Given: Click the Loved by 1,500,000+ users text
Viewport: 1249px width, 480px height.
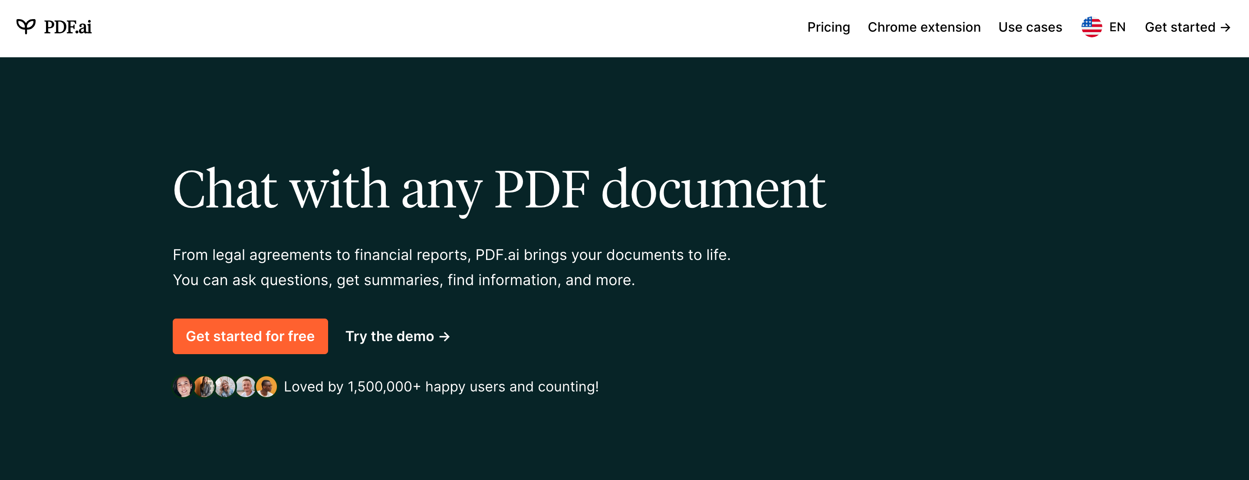Looking at the screenshot, I should (x=441, y=386).
